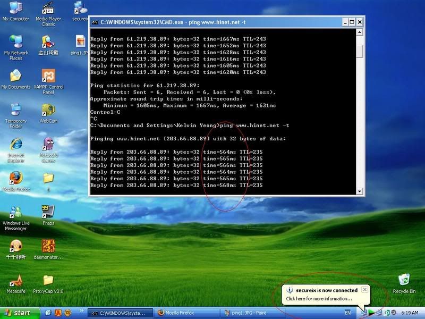Viewport: 425px width, 319px height.
Task: Open the Recycle Bin
Action: point(404,280)
